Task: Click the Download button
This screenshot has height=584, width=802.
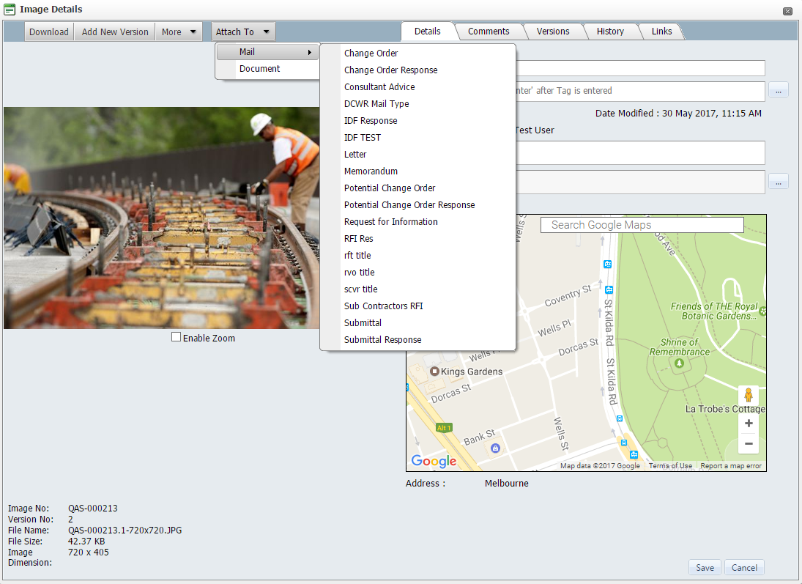Action: 49,32
